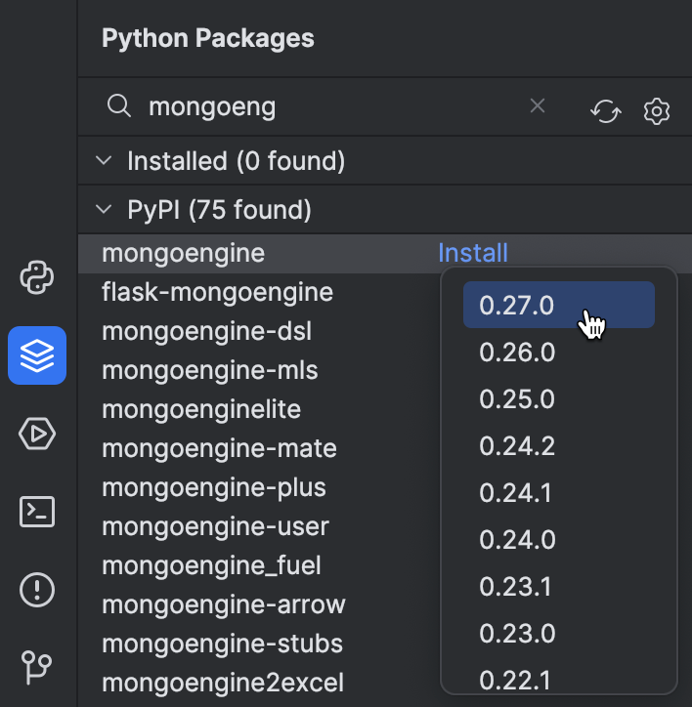Open the Python Console tool window
Viewport: 692px width, 707px height.
coord(37,277)
